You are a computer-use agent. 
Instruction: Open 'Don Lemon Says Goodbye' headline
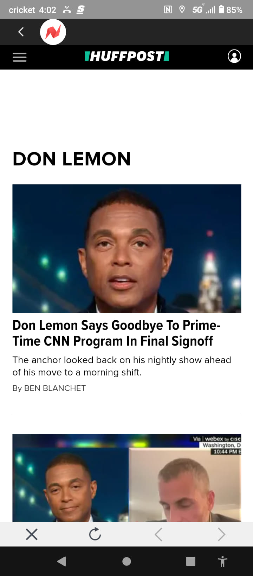(x=116, y=333)
